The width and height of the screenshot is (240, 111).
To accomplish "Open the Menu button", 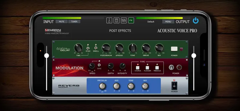I will click(168, 22).
